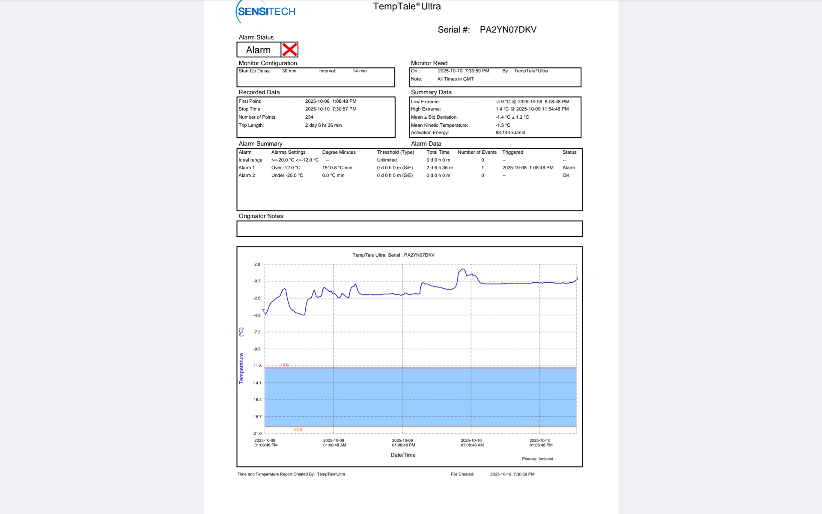Screen dimensions: 822x514
Task: Click the start T marker on the chart
Action: coord(263,311)
